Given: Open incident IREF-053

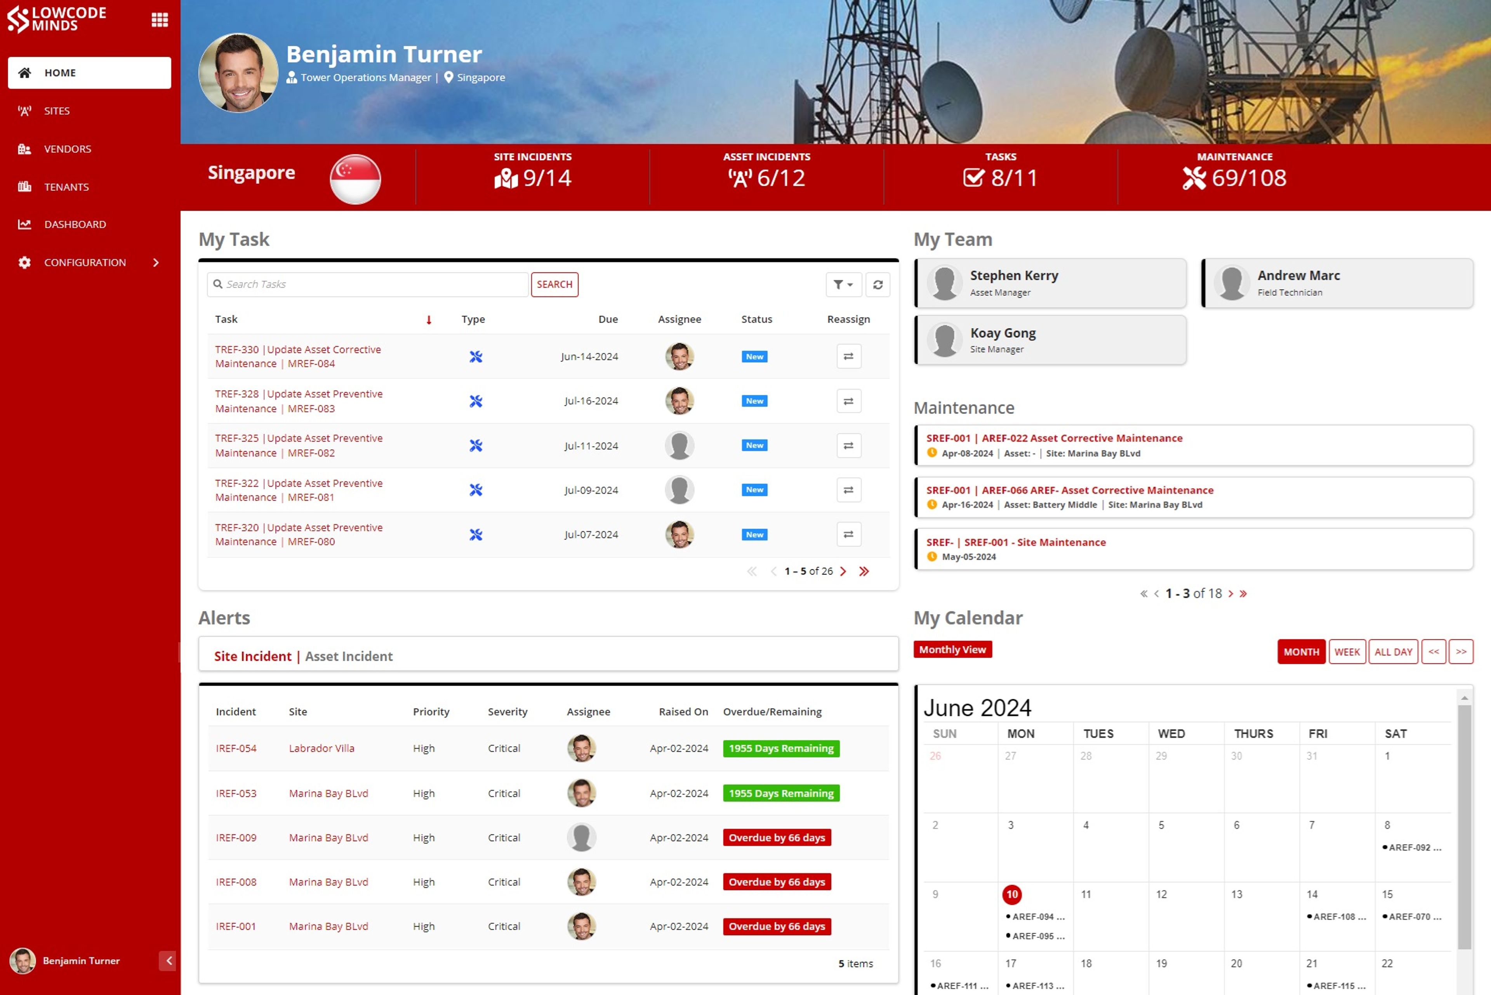Looking at the screenshot, I should (236, 794).
